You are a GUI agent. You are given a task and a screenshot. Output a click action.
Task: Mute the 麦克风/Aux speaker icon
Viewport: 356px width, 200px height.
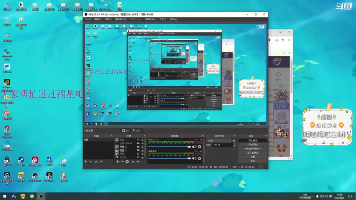coord(194,147)
